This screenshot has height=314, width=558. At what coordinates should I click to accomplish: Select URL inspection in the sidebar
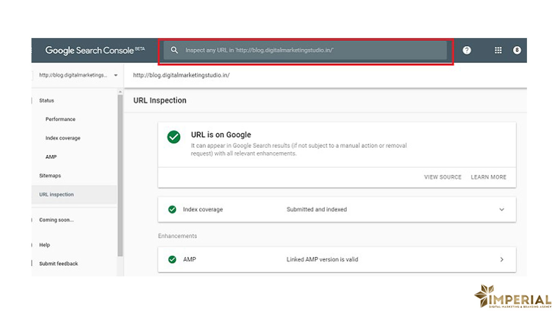[56, 195]
